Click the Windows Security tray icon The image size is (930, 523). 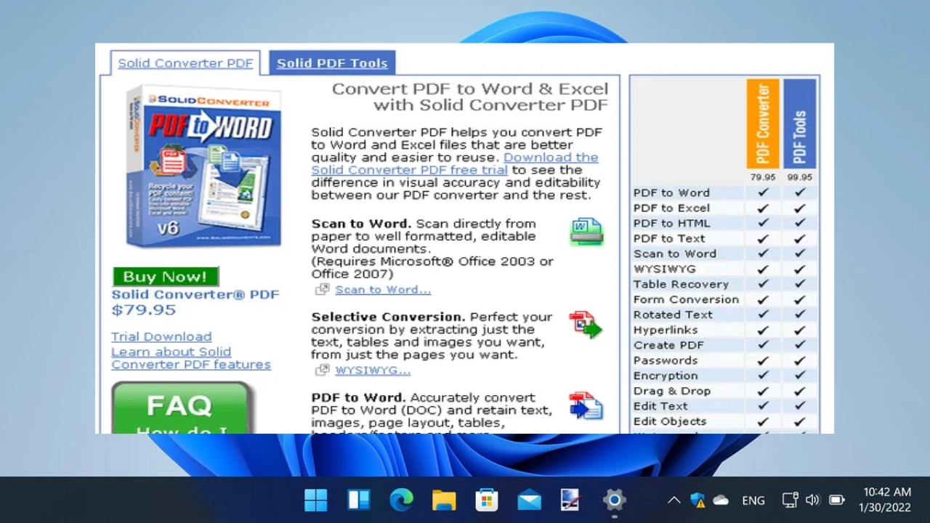697,500
